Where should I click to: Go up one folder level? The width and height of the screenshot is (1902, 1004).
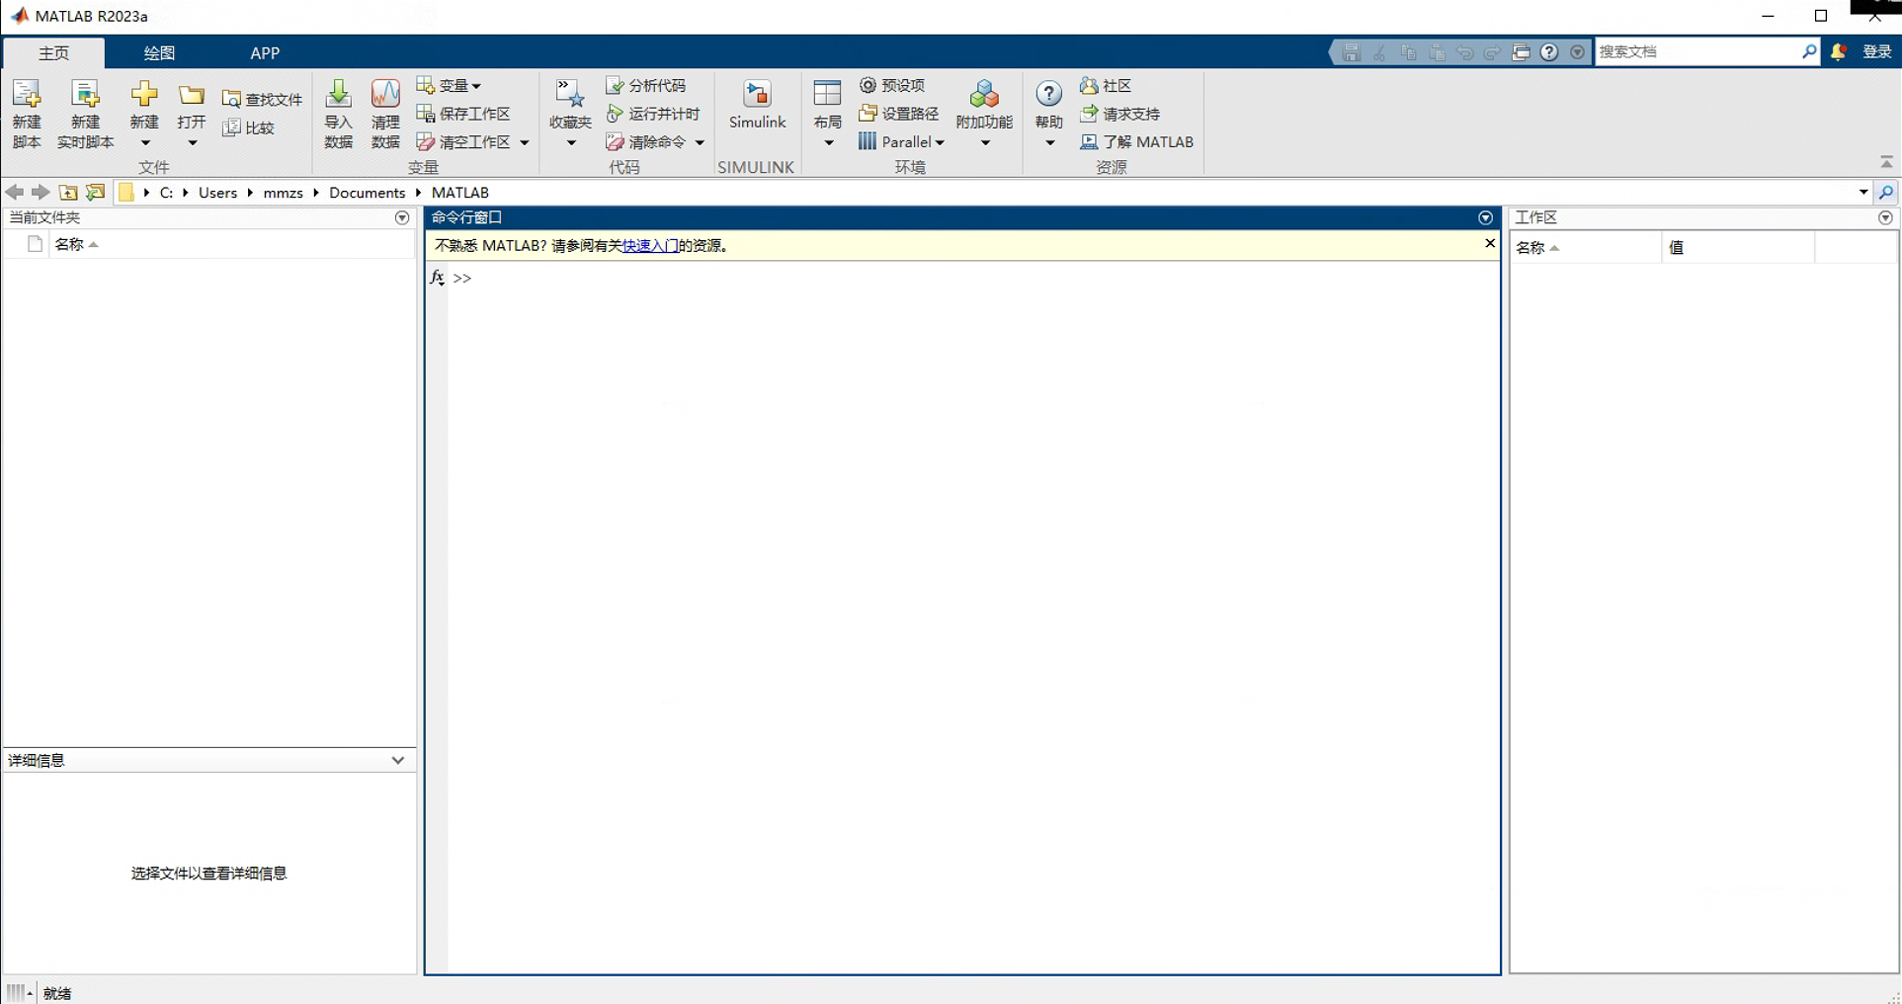[68, 192]
